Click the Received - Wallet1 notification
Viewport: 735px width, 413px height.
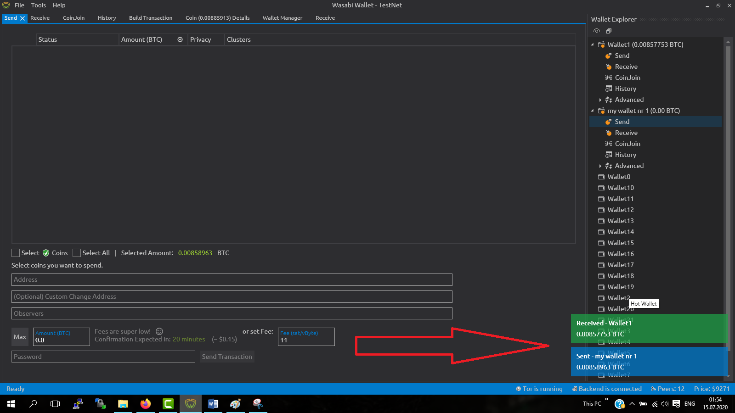(650, 329)
